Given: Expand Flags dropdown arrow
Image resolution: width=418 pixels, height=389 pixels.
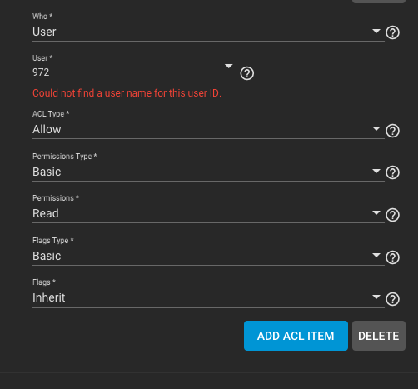Looking at the screenshot, I should tap(376, 297).
